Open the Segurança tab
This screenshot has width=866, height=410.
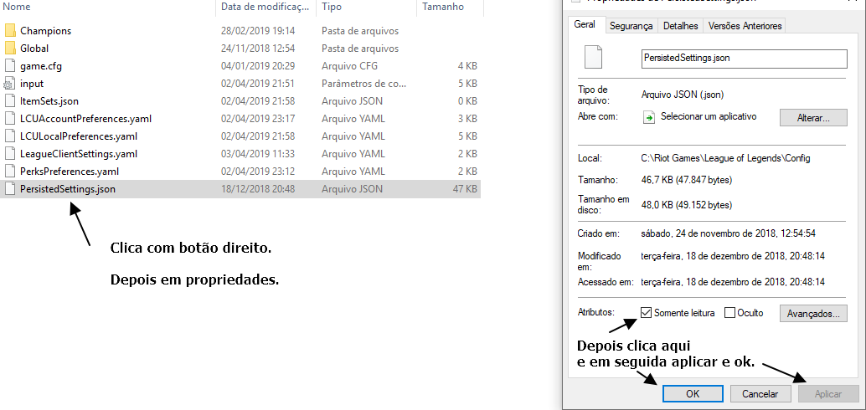point(631,26)
